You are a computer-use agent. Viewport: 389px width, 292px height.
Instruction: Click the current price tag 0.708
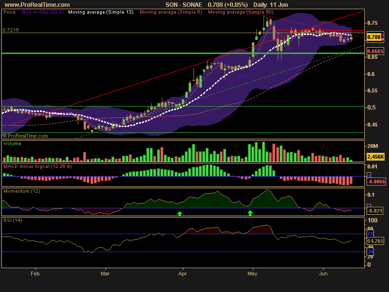tap(374, 37)
